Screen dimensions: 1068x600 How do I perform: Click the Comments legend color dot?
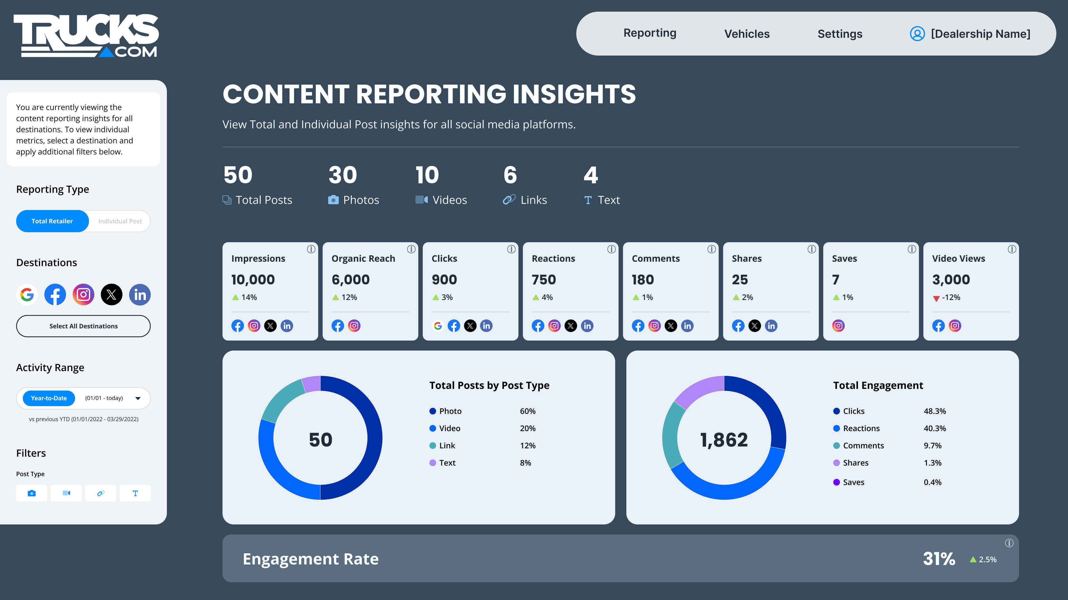[x=836, y=446]
